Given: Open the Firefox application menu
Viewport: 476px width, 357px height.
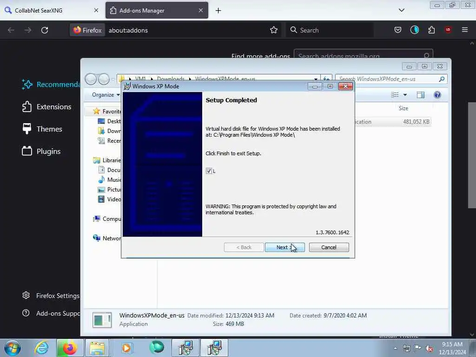Looking at the screenshot, I should 464,30.
